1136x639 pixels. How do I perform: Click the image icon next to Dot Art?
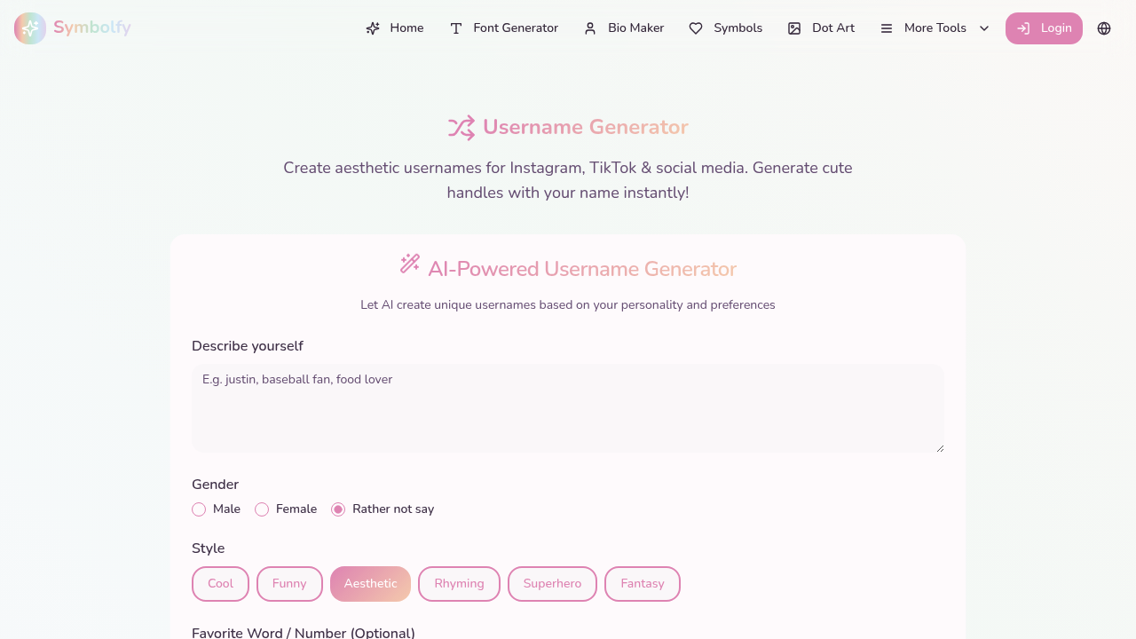click(x=793, y=28)
